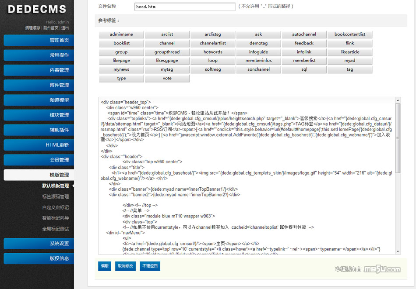Click the DEDECMS logo
This screenshot has width=416, height=289.
pyautogui.click(x=37, y=9)
